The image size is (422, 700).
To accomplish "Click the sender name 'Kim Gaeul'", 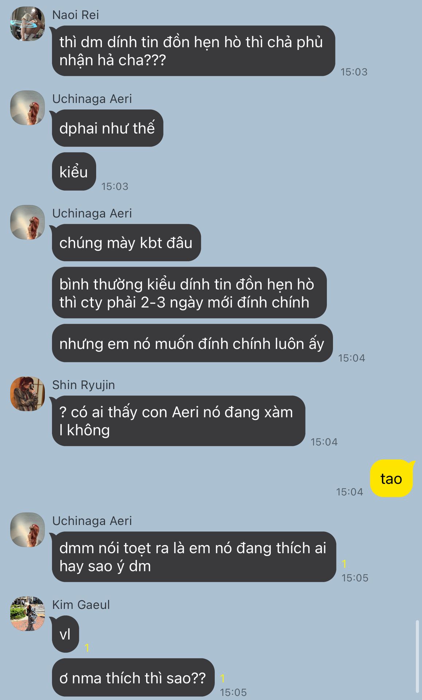I will coord(81,605).
